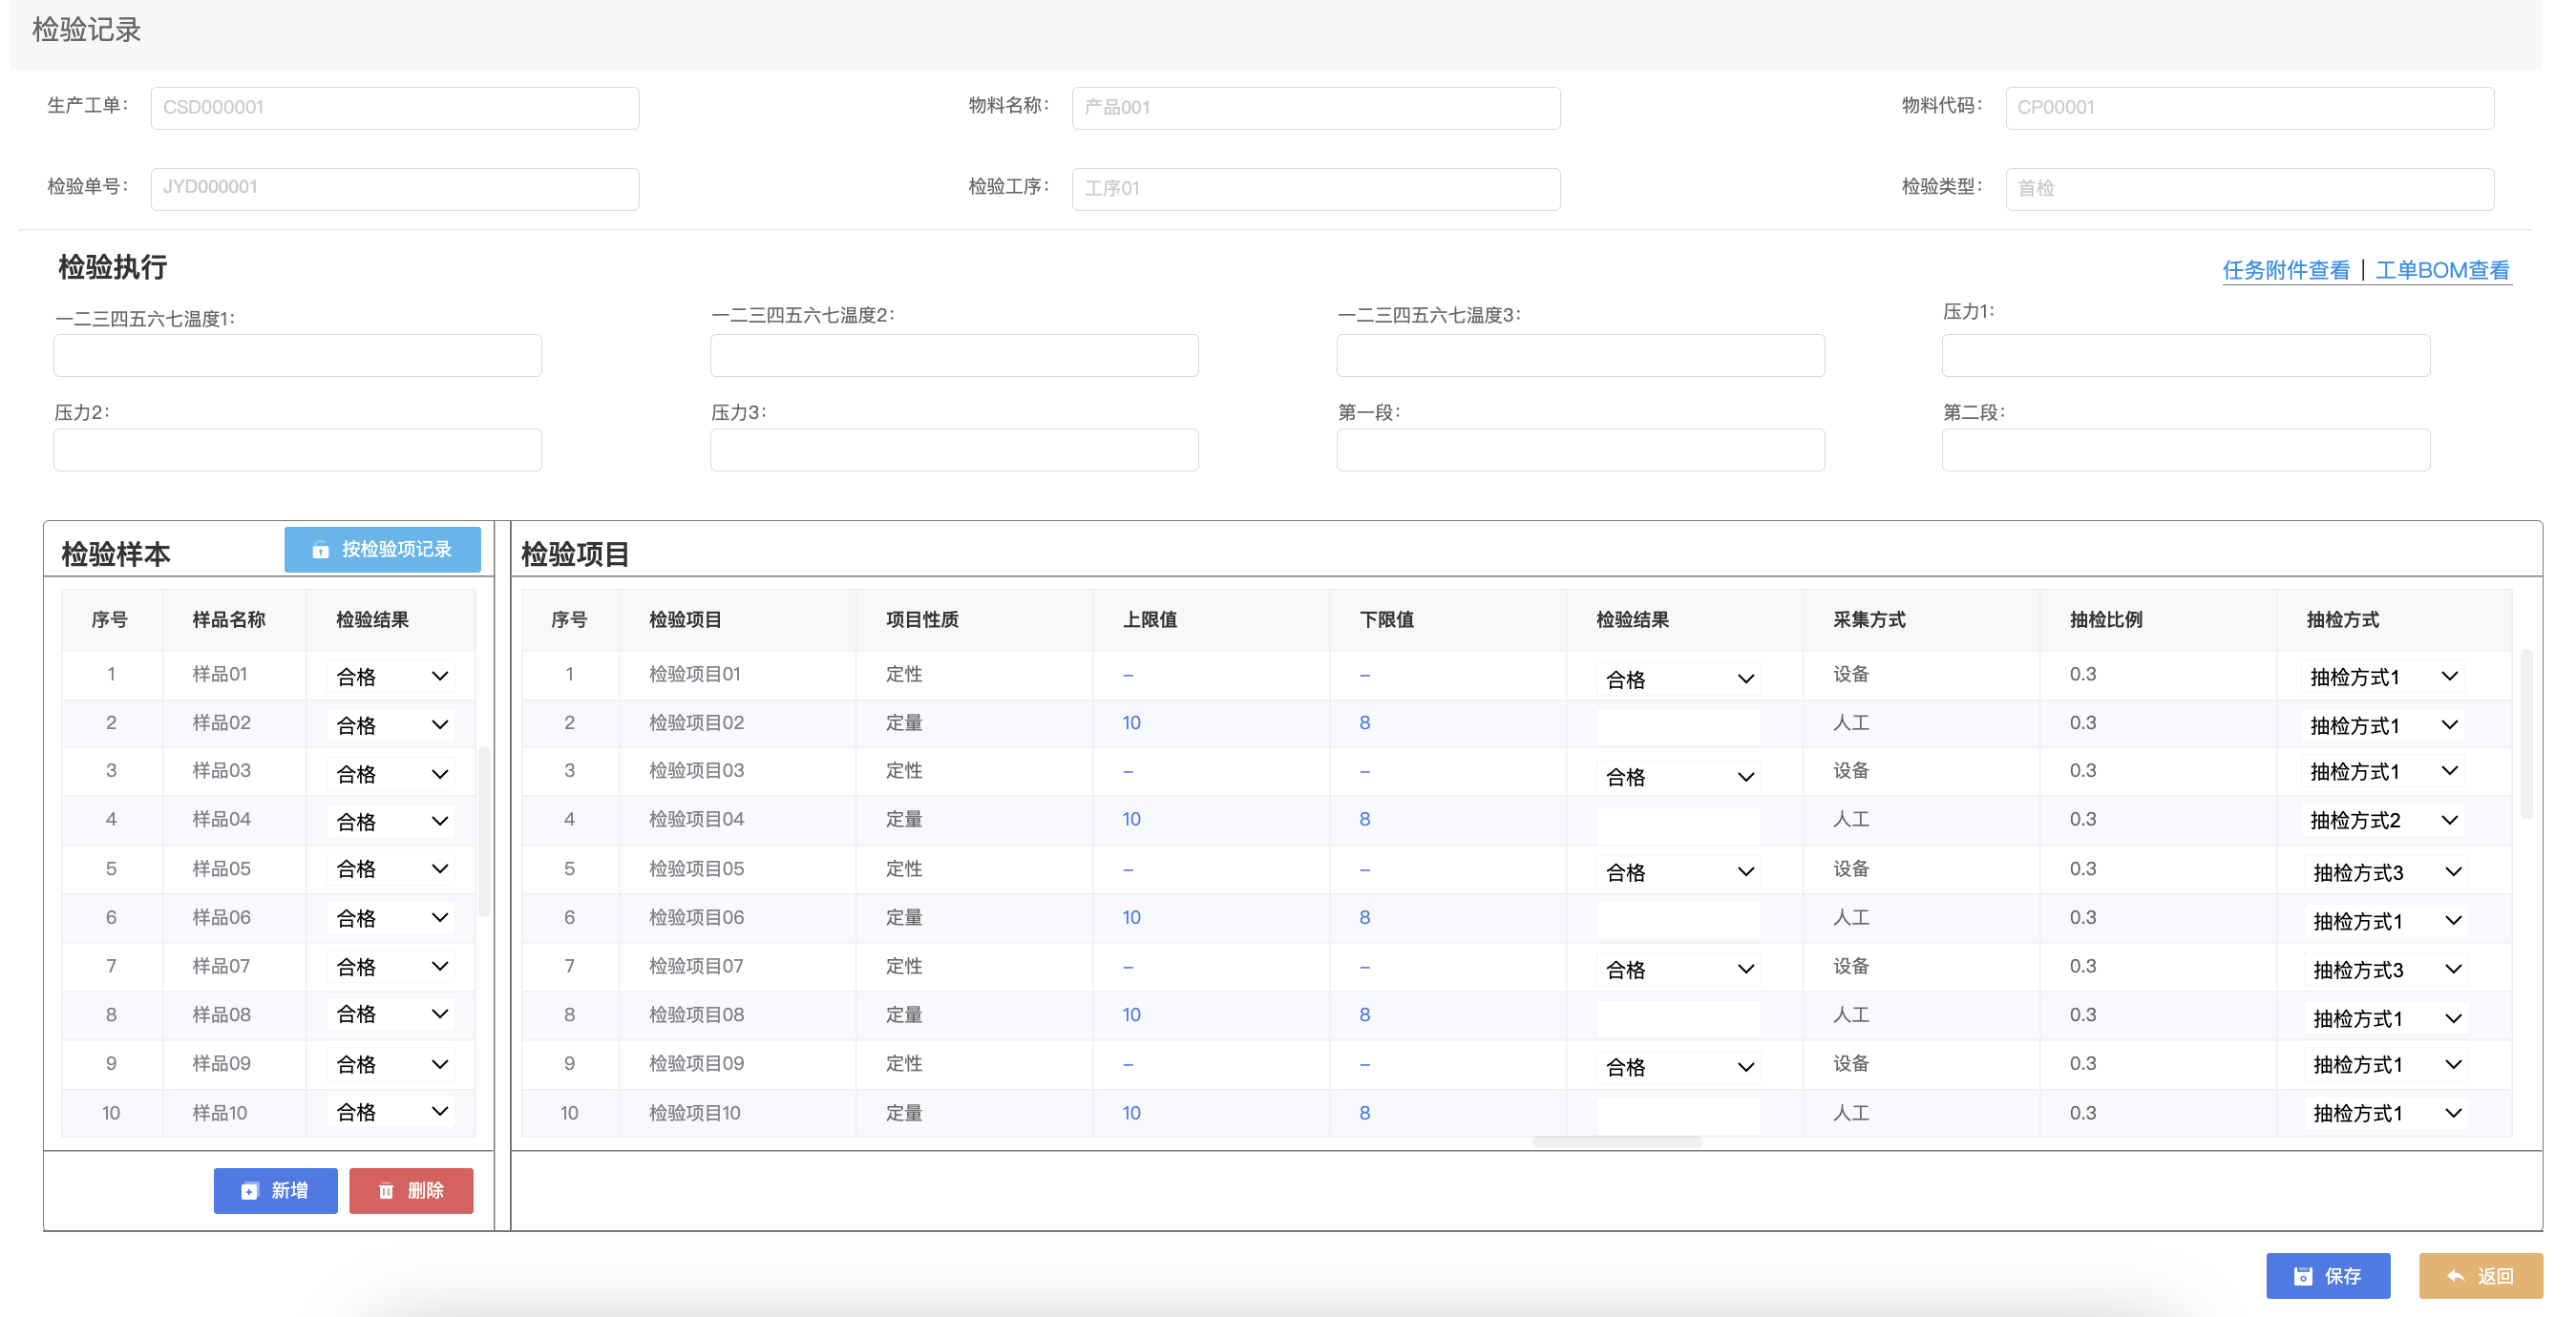
Task: Open 检验结果 dropdown for 检验项目05
Action: (x=1678, y=872)
